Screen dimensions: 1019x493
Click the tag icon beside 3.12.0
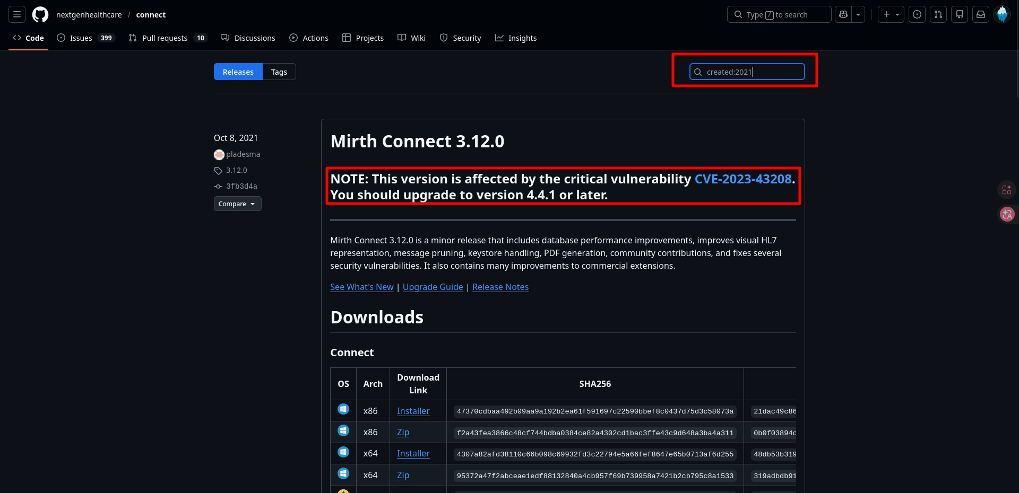(x=218, y=171)
